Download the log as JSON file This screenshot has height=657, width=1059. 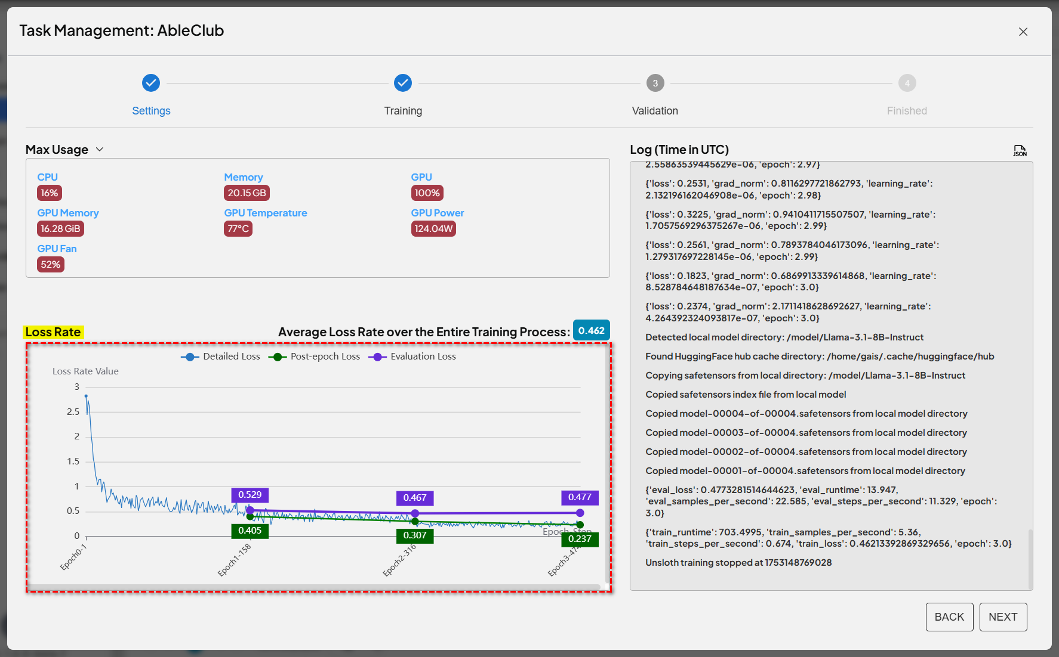pyautogui.click(x=1020, y=151)
